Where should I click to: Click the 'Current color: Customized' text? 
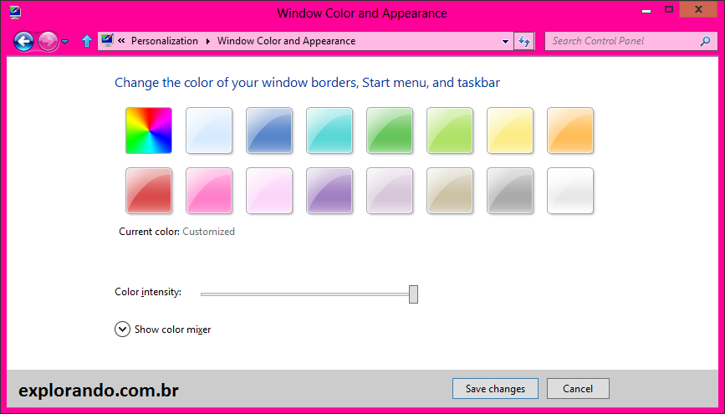(176, 232)
